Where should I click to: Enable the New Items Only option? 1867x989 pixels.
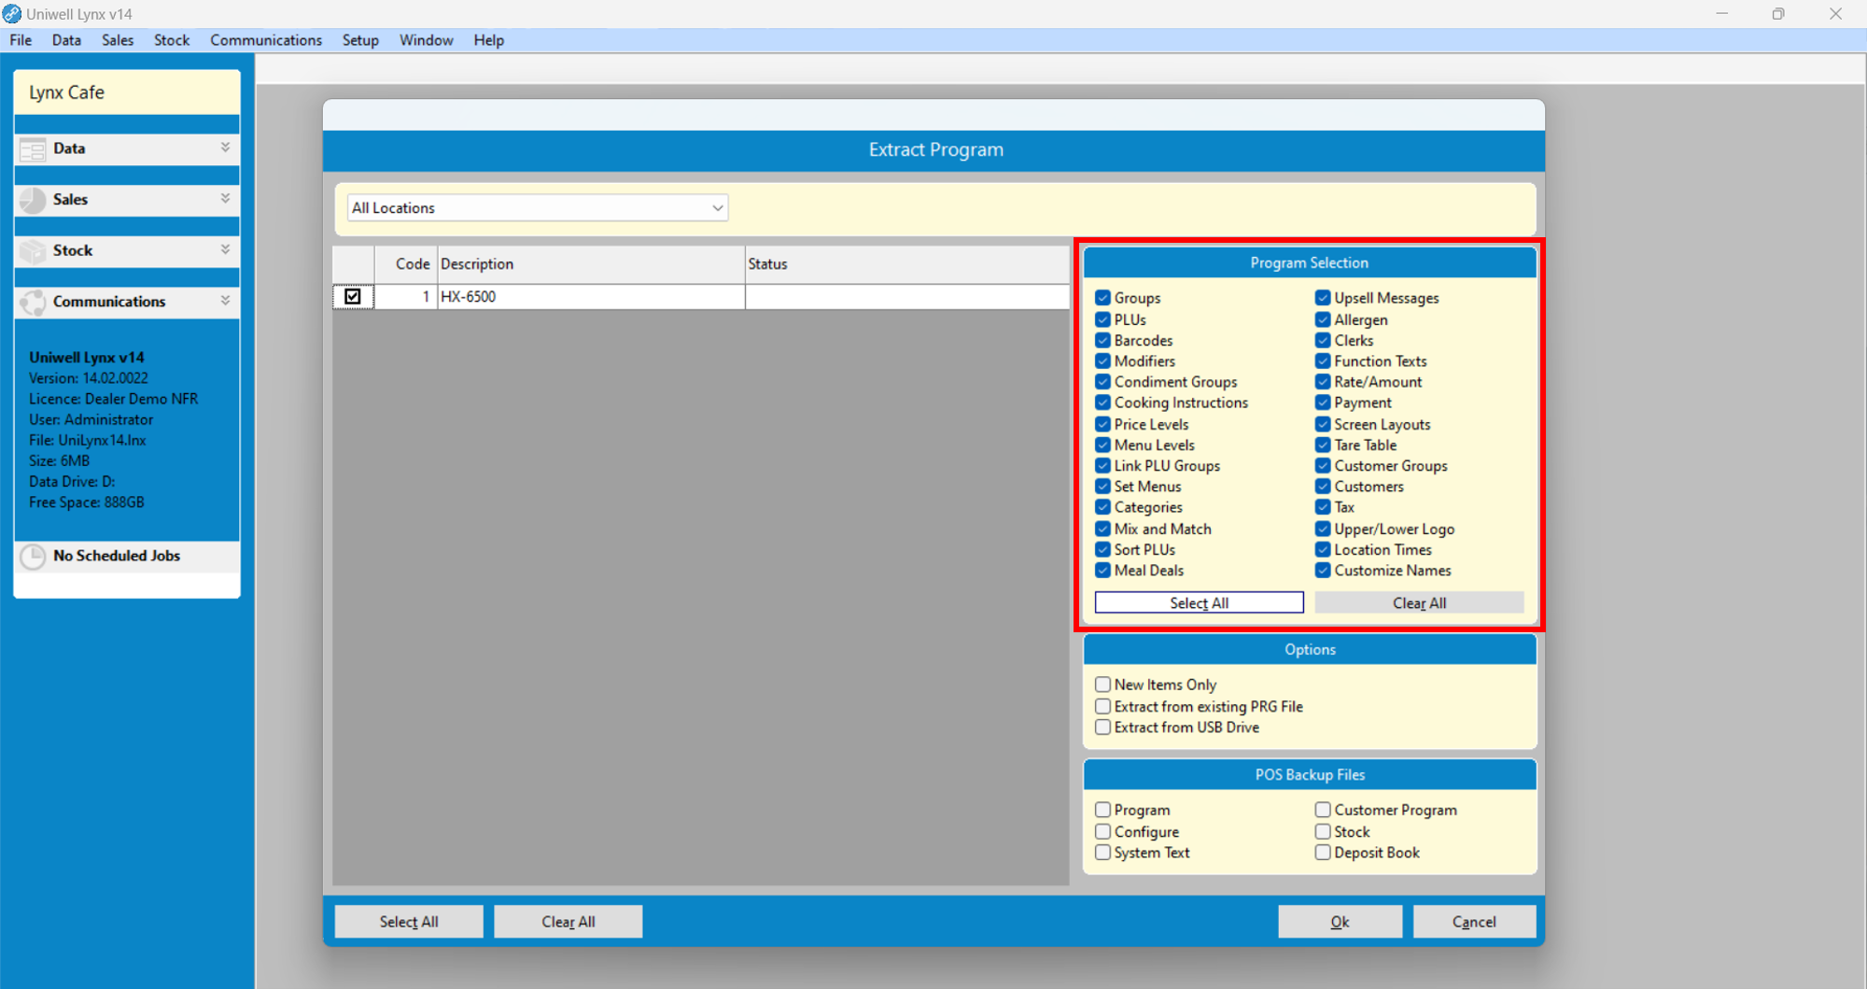[x=1103, y=685]
